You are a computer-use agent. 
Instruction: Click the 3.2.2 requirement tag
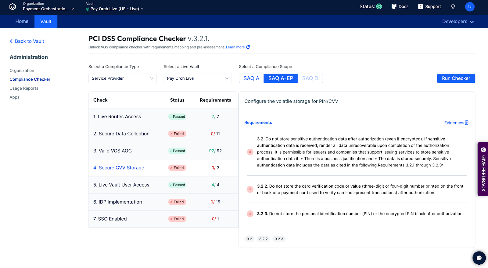tap(263, 239)
